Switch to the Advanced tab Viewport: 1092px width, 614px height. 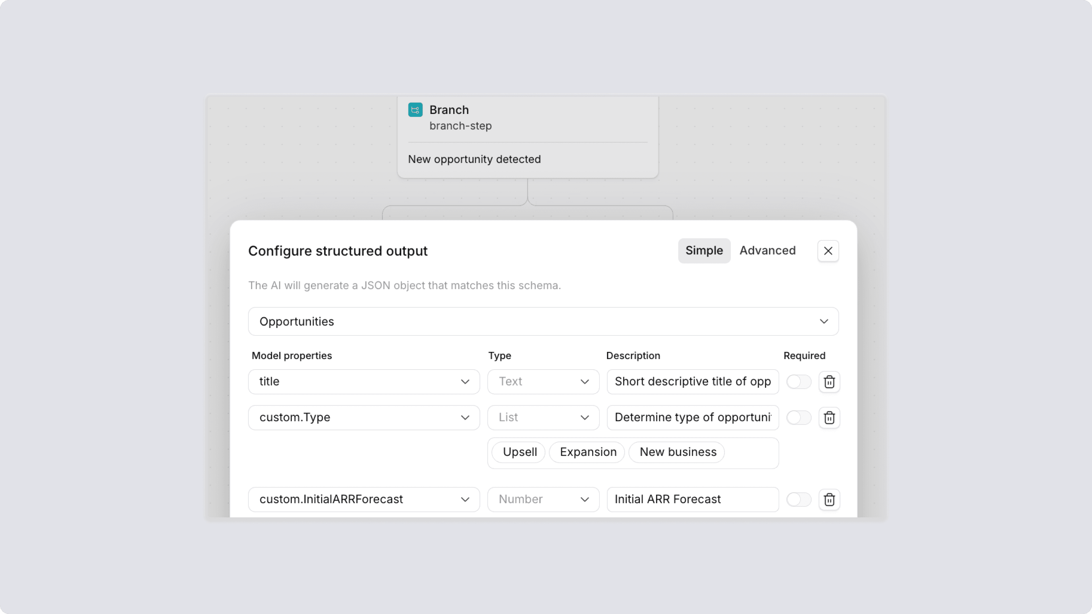coord(767,251)
